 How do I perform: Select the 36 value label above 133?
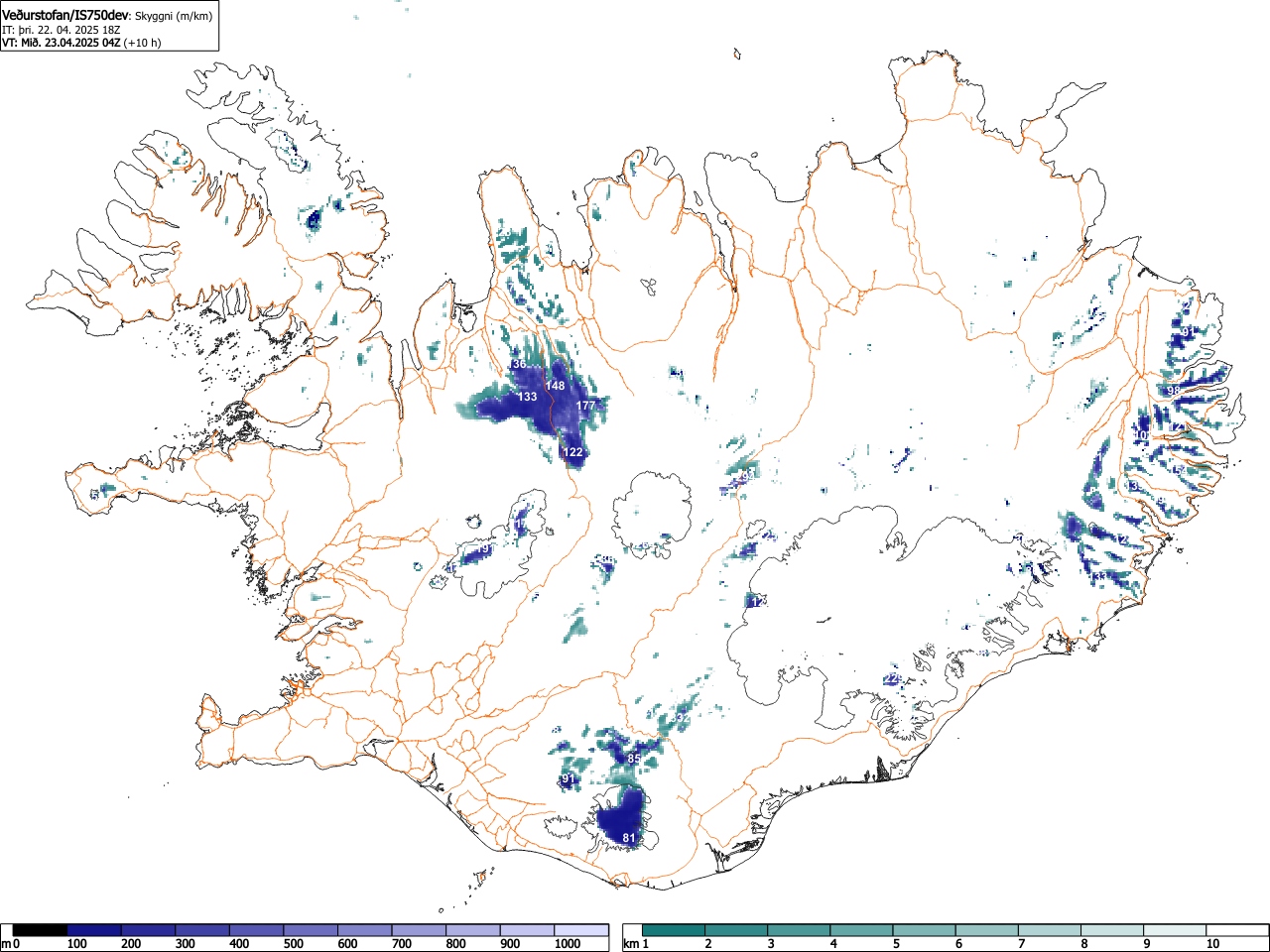(519, 365)
